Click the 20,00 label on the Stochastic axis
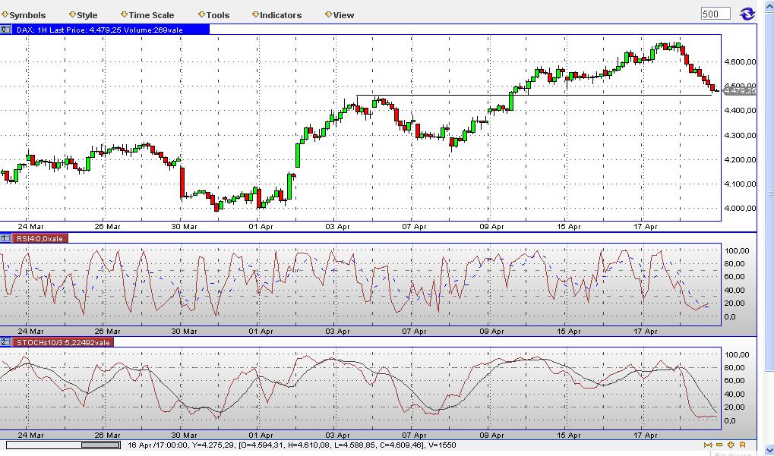The image size is (774, 456). pyautogui.click(x=735, y=407)
